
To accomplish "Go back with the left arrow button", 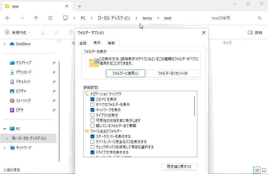I will [x=8, y=18].
